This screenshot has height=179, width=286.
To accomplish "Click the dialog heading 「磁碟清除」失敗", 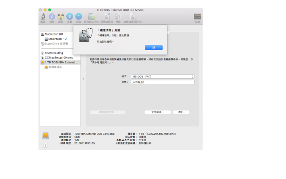I will (109, 30).
